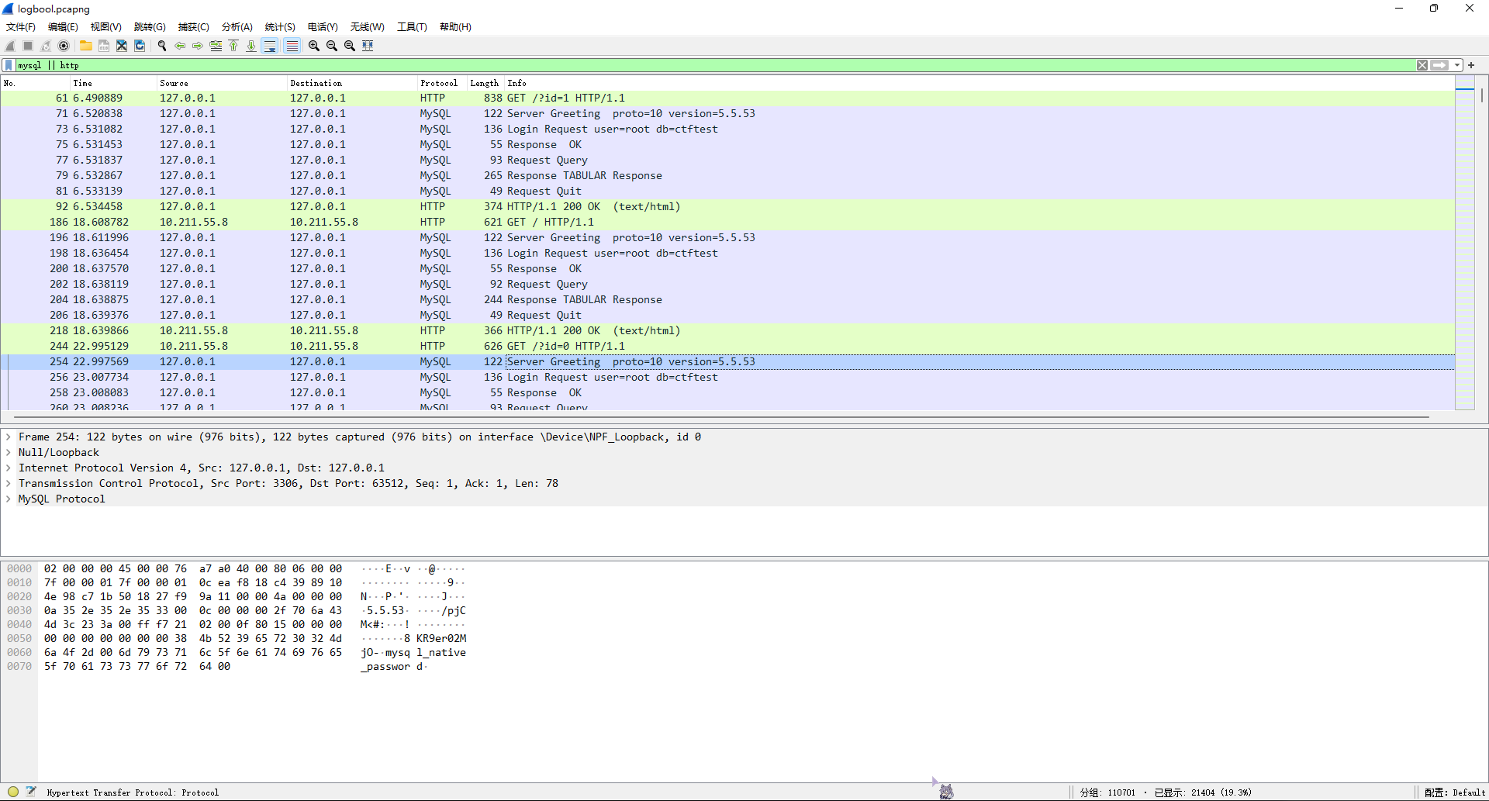Expand Transmission Control Protocol details
Viewport: 1489px width, 801px height.
coord(9,483)
